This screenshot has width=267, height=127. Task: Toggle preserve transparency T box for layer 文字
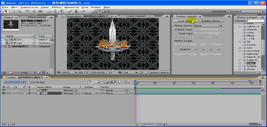click(80, 90)
